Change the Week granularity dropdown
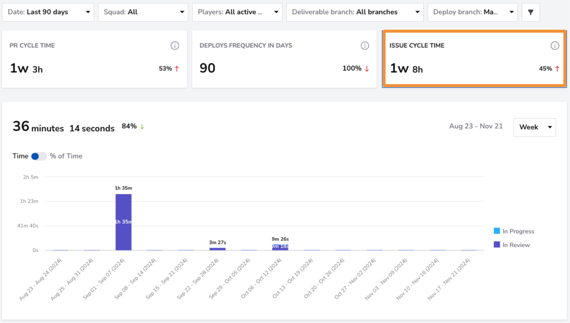Viewport: 570px width, 323px height. [x=535, y=127]
